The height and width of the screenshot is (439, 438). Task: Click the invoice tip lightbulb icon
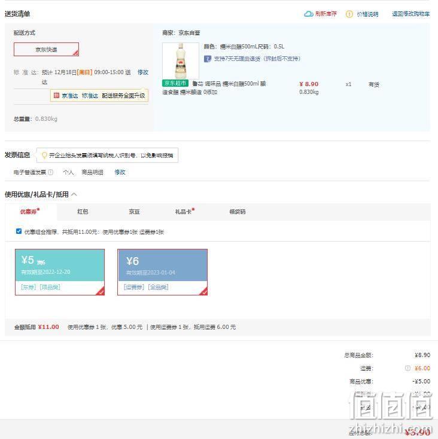point(44,155)
